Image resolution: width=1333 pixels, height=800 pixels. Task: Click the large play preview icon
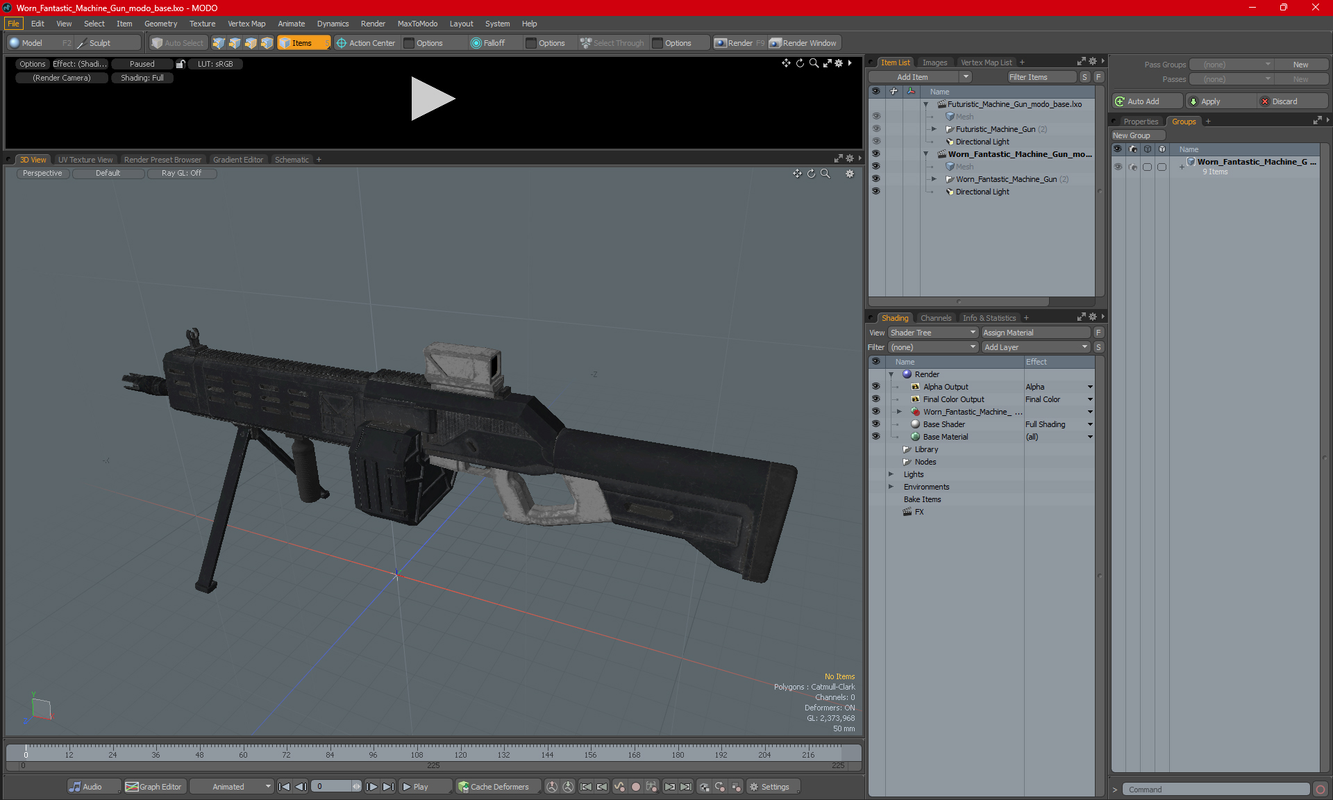click(x=433, y=99)
